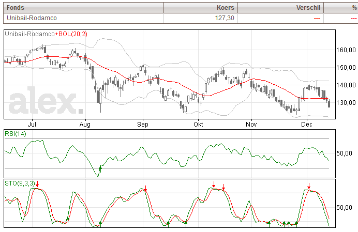Click the Jul month axis label

[x=32, y=125]
